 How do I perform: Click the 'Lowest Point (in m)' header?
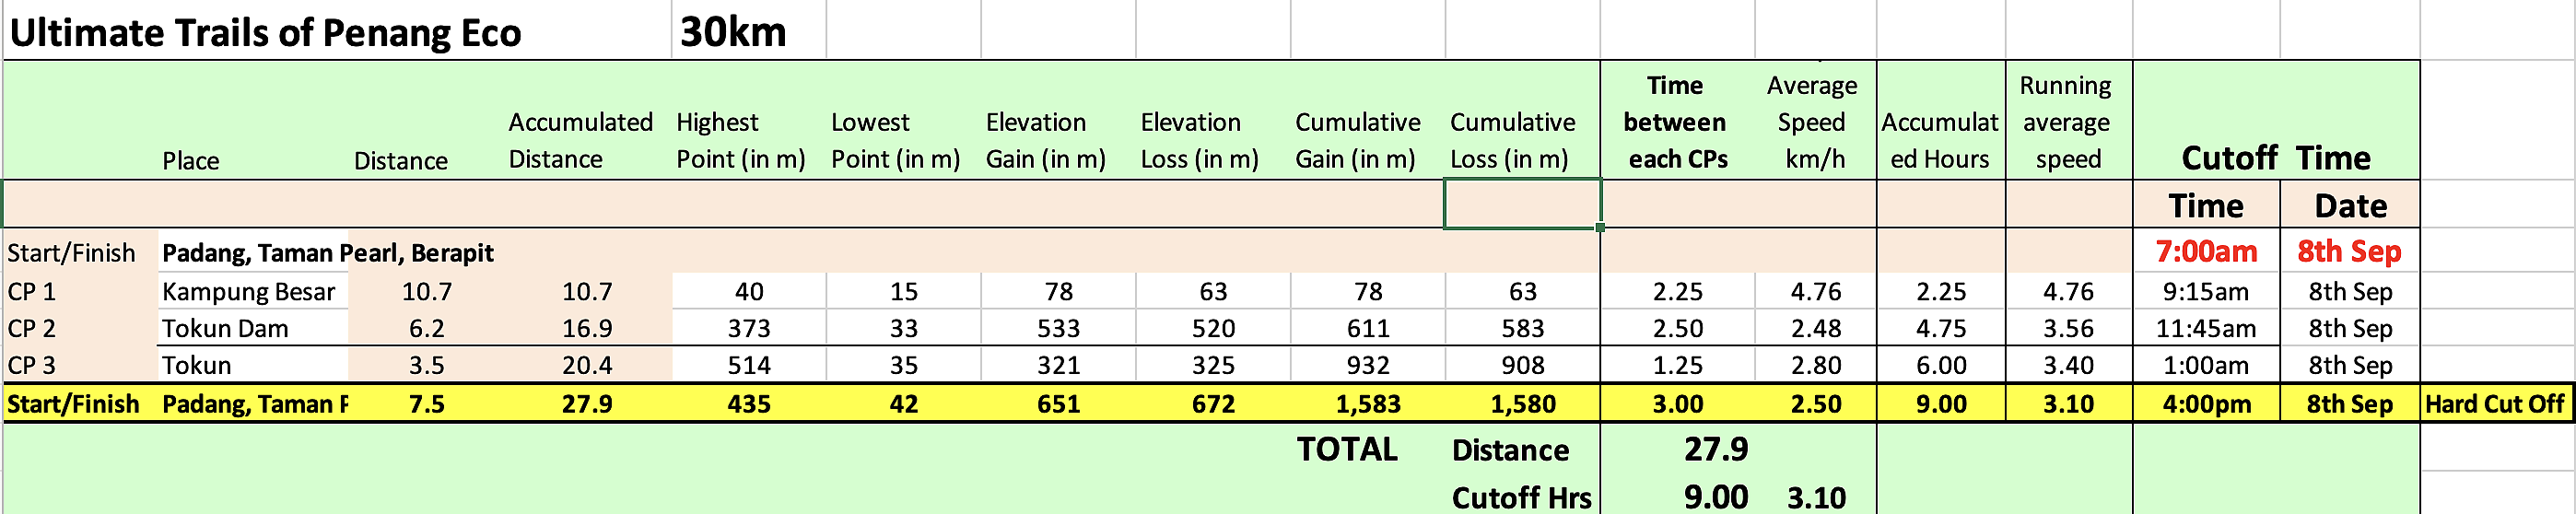pyautogui.click(x=895, y=140)
